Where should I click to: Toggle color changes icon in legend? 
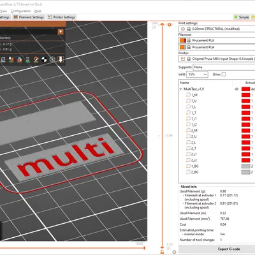20,59
